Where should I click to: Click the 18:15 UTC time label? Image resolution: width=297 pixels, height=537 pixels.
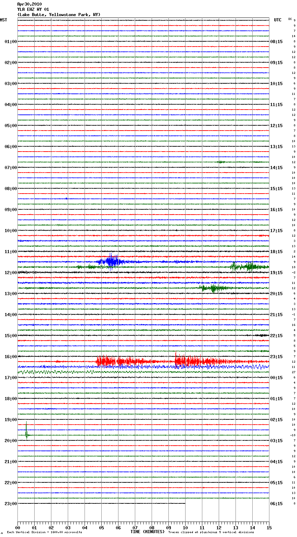tap(276, 252)
